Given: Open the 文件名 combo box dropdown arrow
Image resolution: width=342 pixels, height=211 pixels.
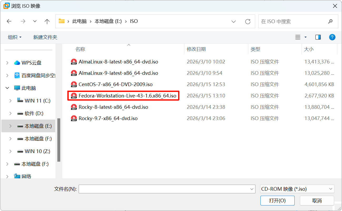Looking at the screenshot, I should [252, 189].
